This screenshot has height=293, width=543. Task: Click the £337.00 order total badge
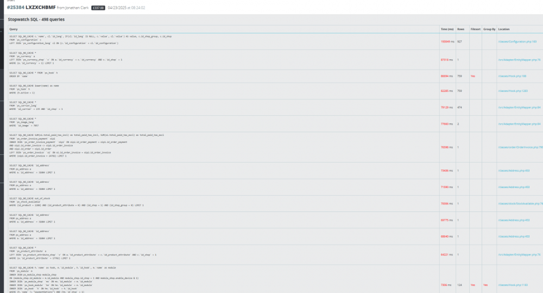98,8
